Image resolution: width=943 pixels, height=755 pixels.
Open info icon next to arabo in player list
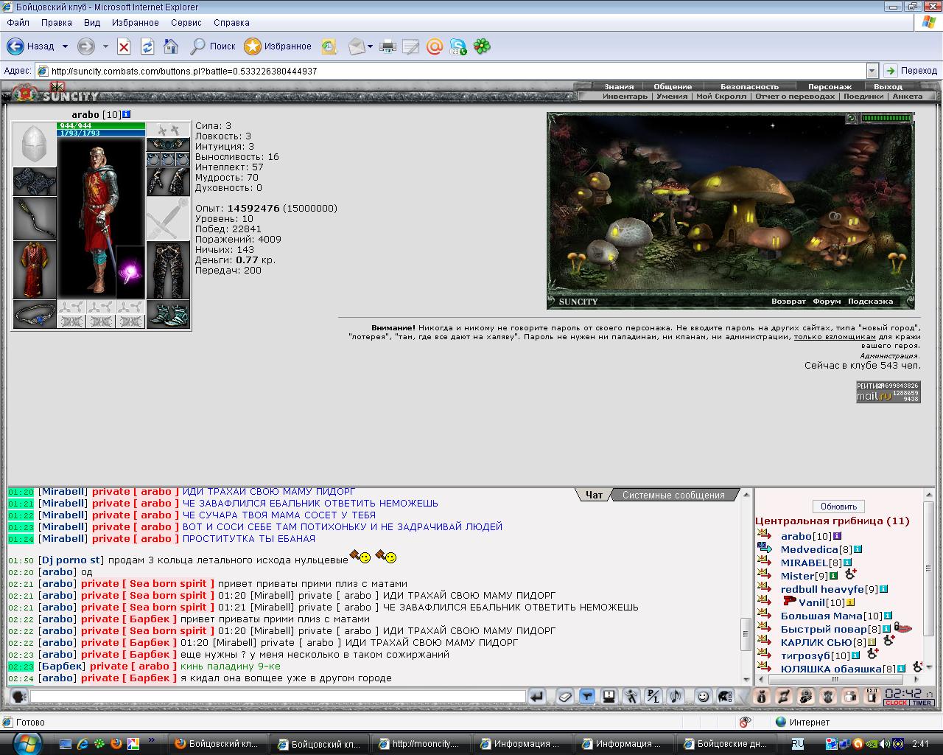(837, 536)
